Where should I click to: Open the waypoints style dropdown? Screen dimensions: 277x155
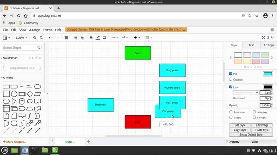point(125,37)
